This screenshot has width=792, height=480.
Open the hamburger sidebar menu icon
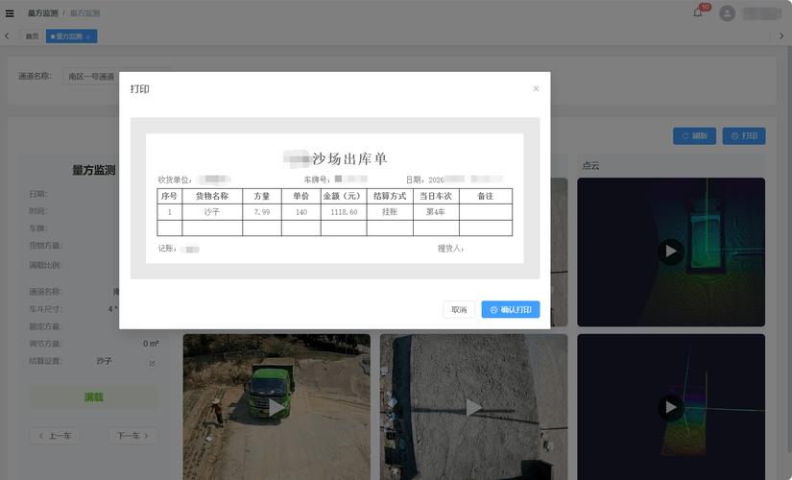10,13
